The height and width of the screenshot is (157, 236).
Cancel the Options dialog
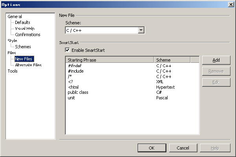point(183,148)
